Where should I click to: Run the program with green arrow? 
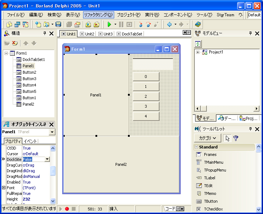(109, 24)
